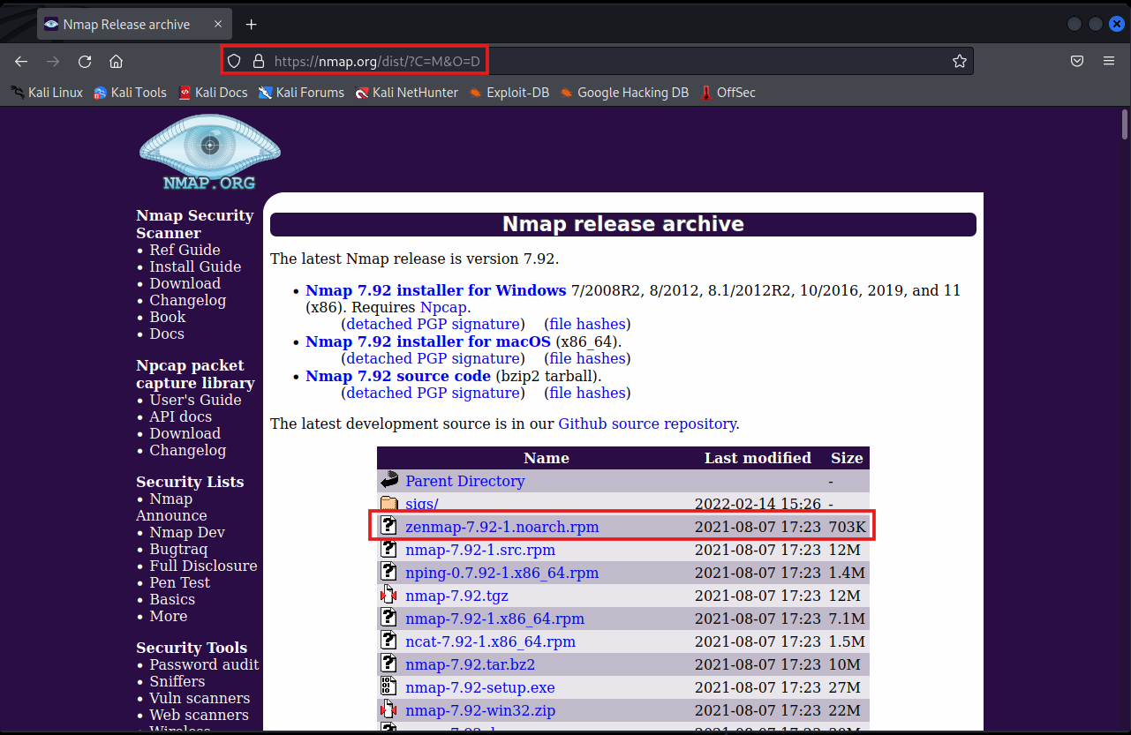Open the Parent Directory link

[465, 481]
